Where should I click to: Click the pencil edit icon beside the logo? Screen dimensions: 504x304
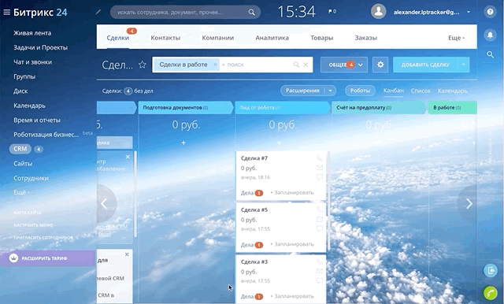click(98, 13)
